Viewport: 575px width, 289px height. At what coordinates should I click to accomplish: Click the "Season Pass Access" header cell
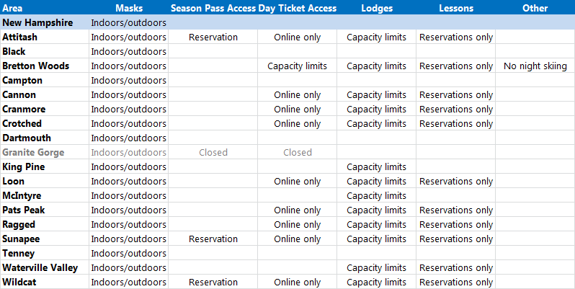[x=213, y=8]
